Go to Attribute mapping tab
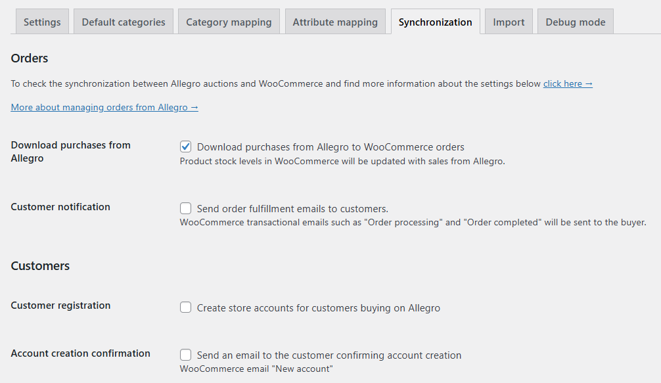This screenshot has width=661, height=383. point(335,22)
